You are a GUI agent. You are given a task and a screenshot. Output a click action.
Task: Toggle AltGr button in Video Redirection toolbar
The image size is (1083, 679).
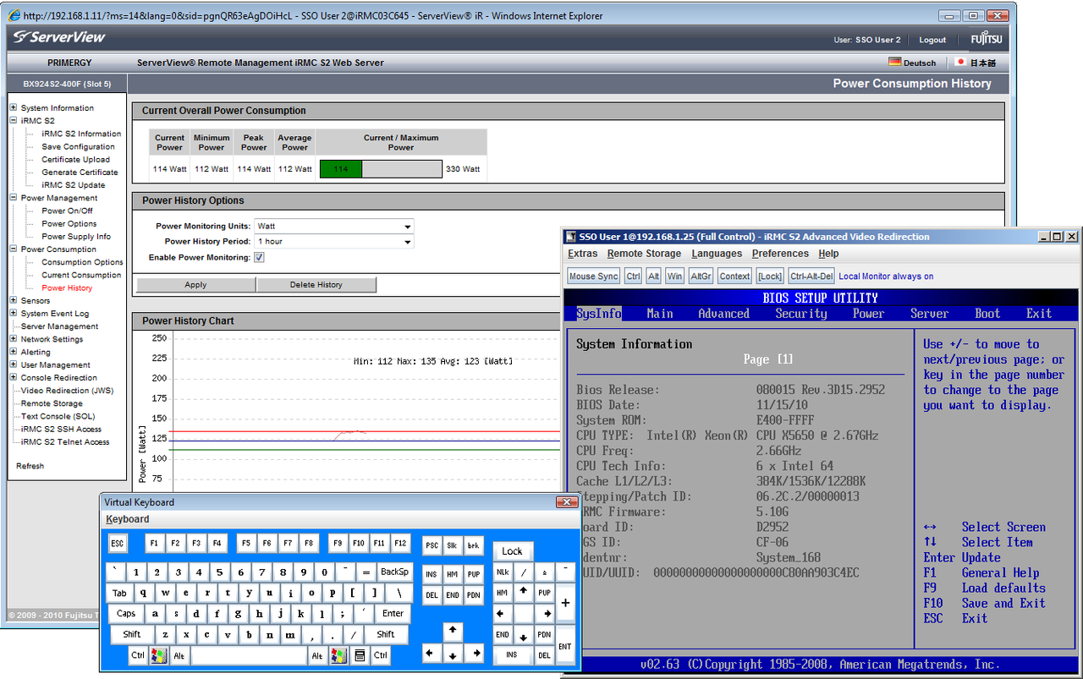pyautogui.click(x=701, y=276)
